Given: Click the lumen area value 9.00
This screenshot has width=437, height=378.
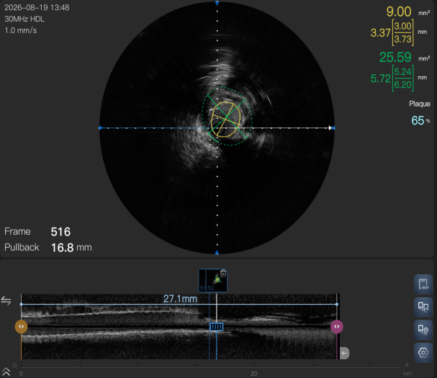Looking at the screenshot, I should pyautogui.click(x=399, y=12).
